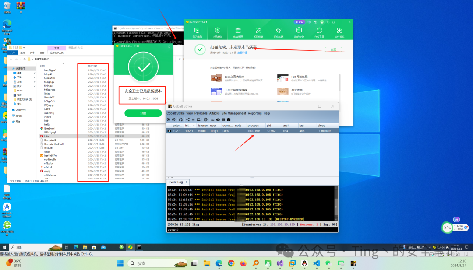473x270 pixels.
Task: Open 自定义高清放大 promo thumbnail
Action: (x=216, y=78)
